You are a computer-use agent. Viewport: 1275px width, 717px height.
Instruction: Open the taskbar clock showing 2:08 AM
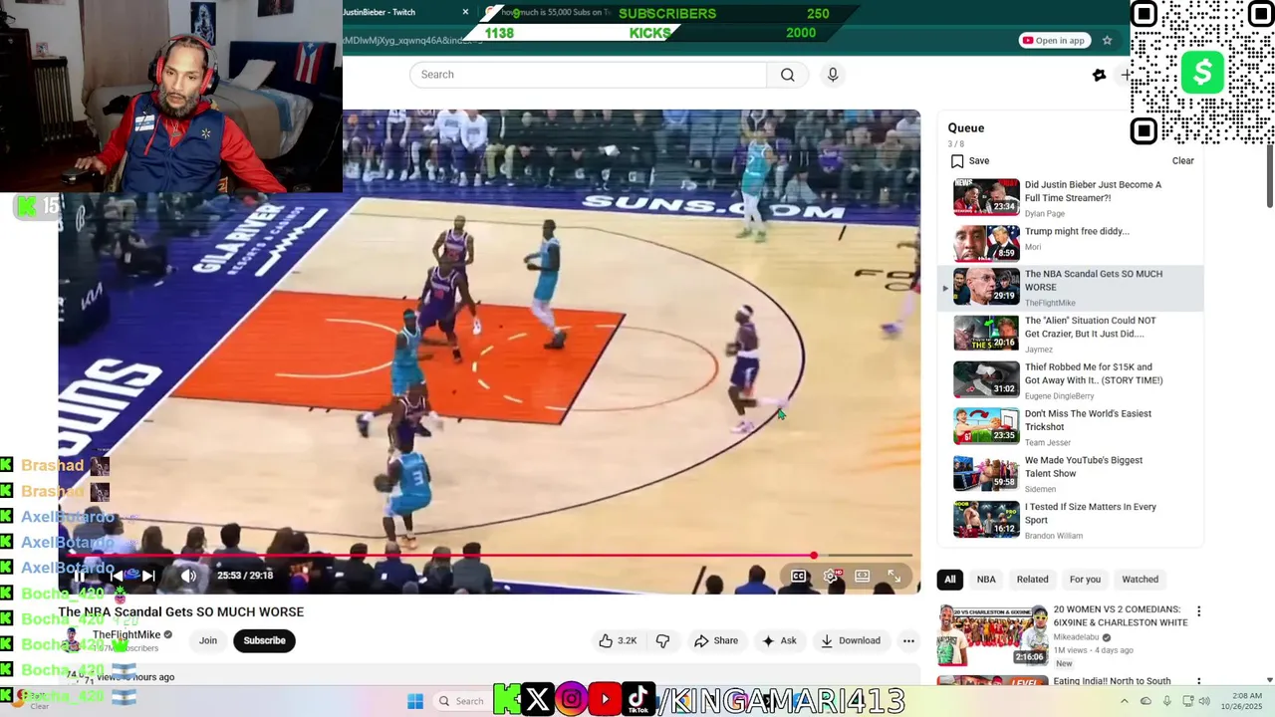tap(1247, 701)
